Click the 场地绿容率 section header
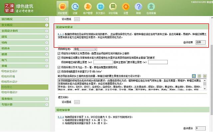 pyautogui.click(x=132, y=110)
